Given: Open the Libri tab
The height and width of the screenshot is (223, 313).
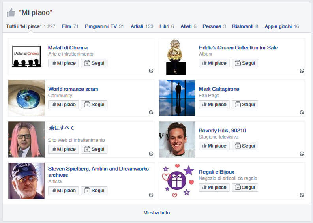Looking at the screenshot, I should (x=167, y=26).
